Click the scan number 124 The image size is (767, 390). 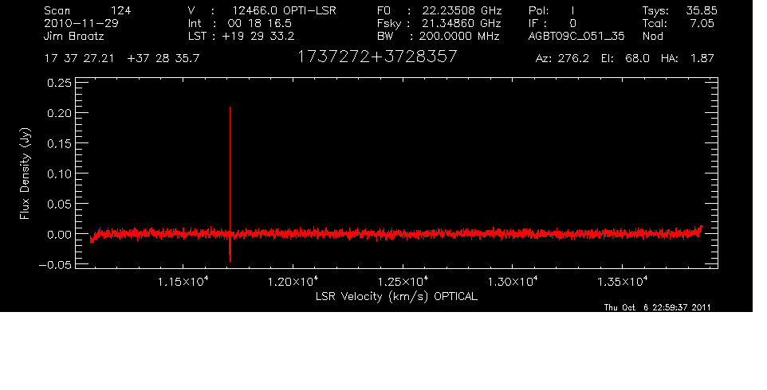[121, 10]
